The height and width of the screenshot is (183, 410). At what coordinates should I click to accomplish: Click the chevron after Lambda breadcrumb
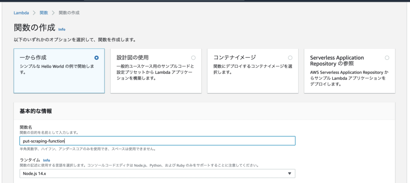tap(34, 13)
